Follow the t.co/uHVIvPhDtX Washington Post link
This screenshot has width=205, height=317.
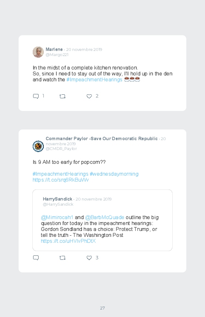pyautogui.click(x=68, y=241)
